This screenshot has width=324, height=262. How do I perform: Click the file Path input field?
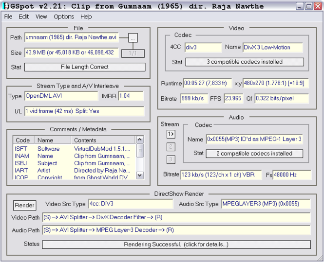point(71,37)
